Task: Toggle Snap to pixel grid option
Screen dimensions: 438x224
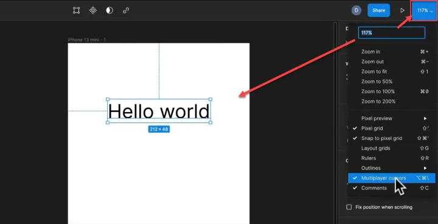Action: pos(391,138)
